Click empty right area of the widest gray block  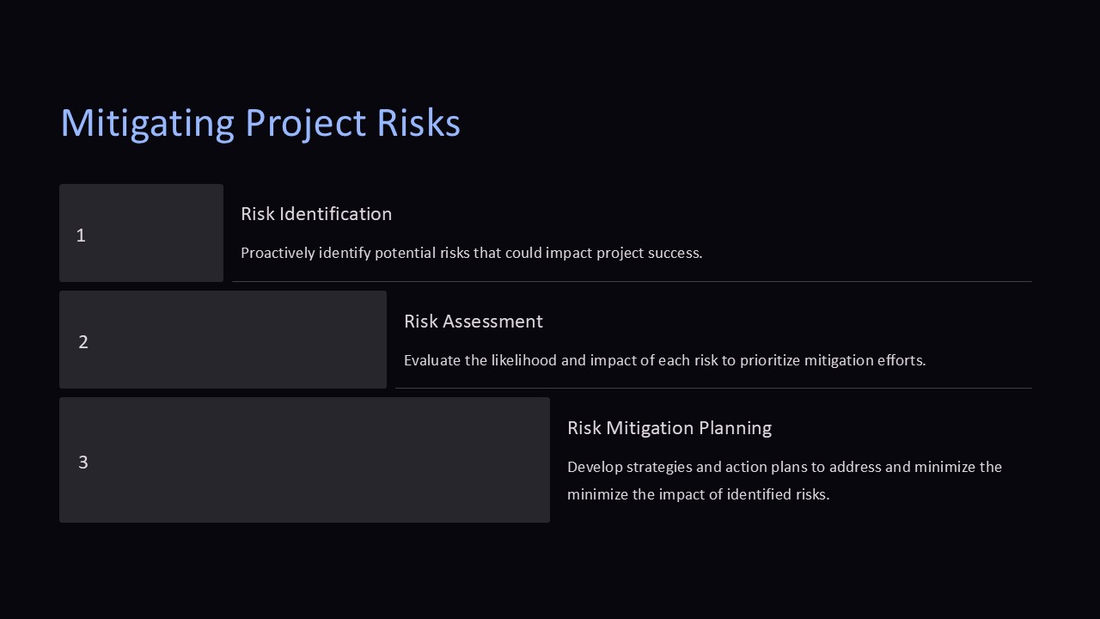click(430, 460)
